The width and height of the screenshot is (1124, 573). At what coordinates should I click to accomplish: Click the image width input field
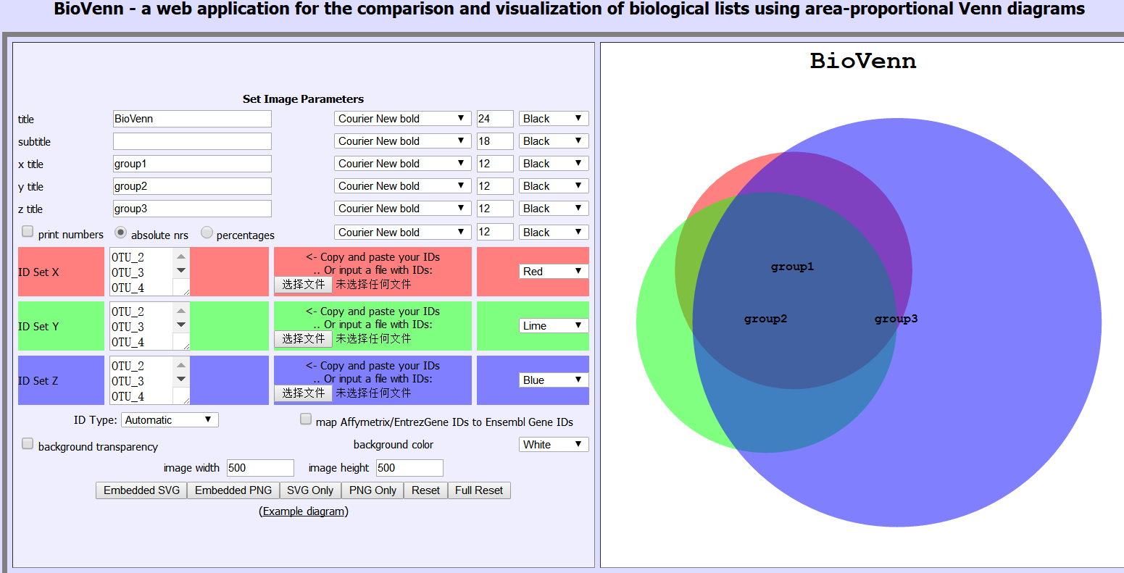pyautogui.click(x=259, y=467)
